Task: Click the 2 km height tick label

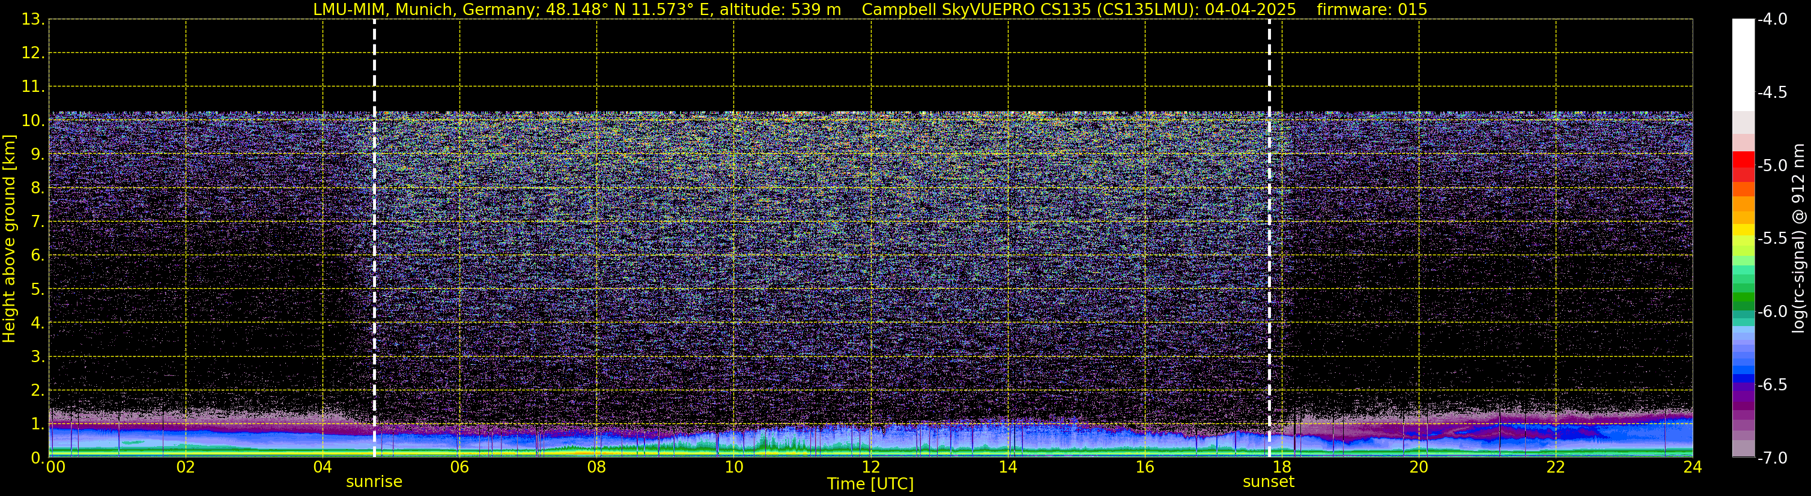Action: click(38, 390)
